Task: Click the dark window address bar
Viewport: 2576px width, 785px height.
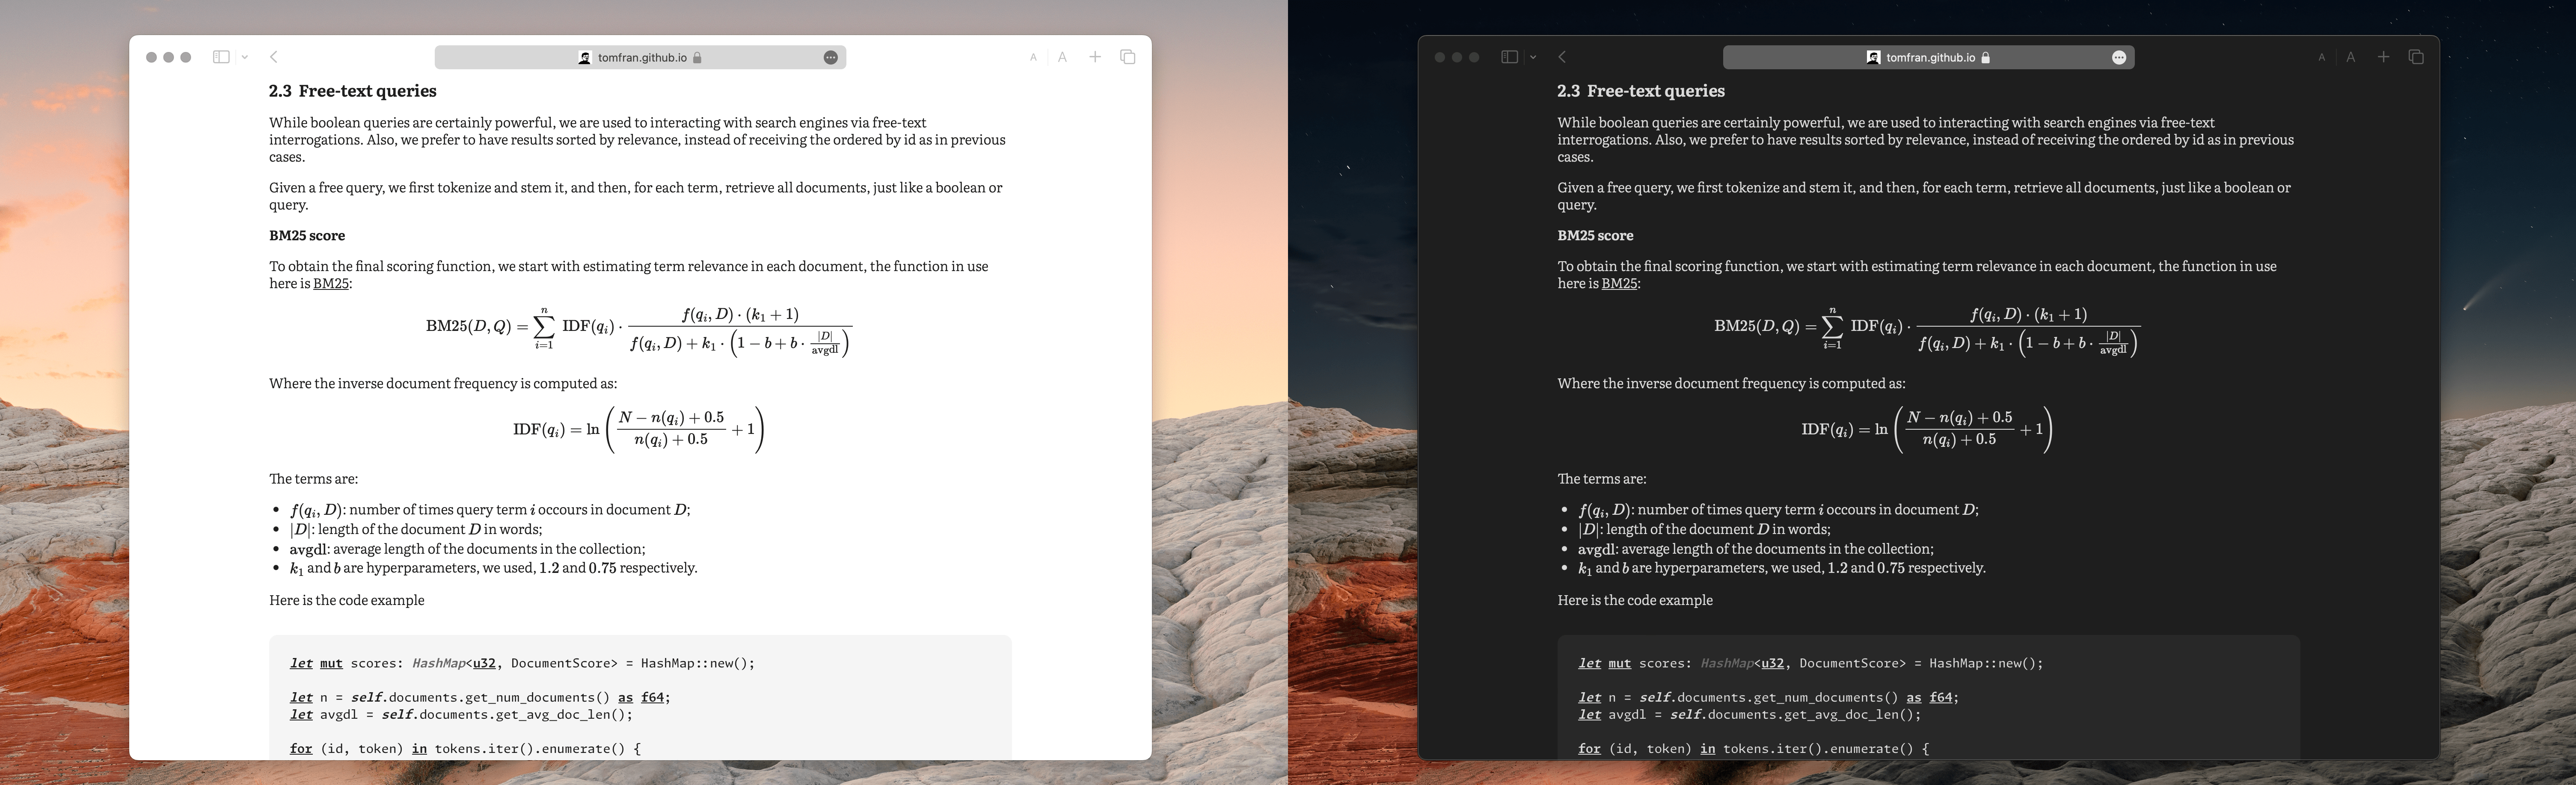Action: (x=1928, y=58)
